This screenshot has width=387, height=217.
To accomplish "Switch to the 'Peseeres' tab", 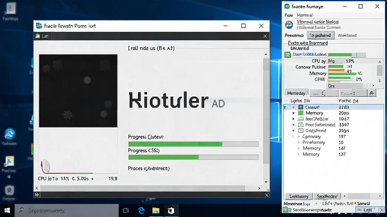I will pyautogui.click(x=294, y=35).
